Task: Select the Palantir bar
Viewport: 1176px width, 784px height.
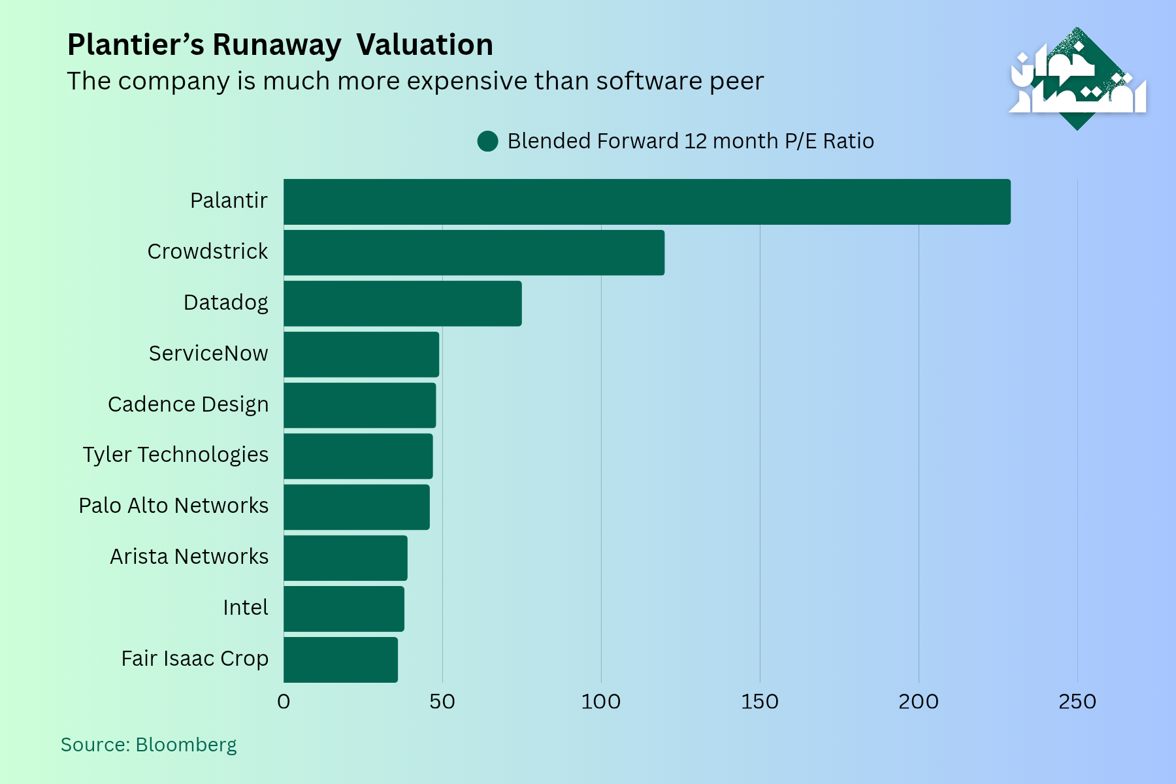Action: [647, 202]
